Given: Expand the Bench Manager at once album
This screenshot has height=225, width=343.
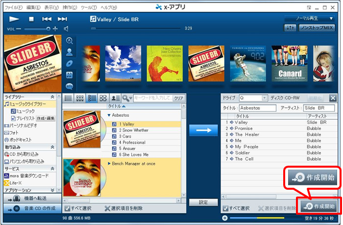Looking at the screenshot, I should pyautogui.click(x=109, y=162).
